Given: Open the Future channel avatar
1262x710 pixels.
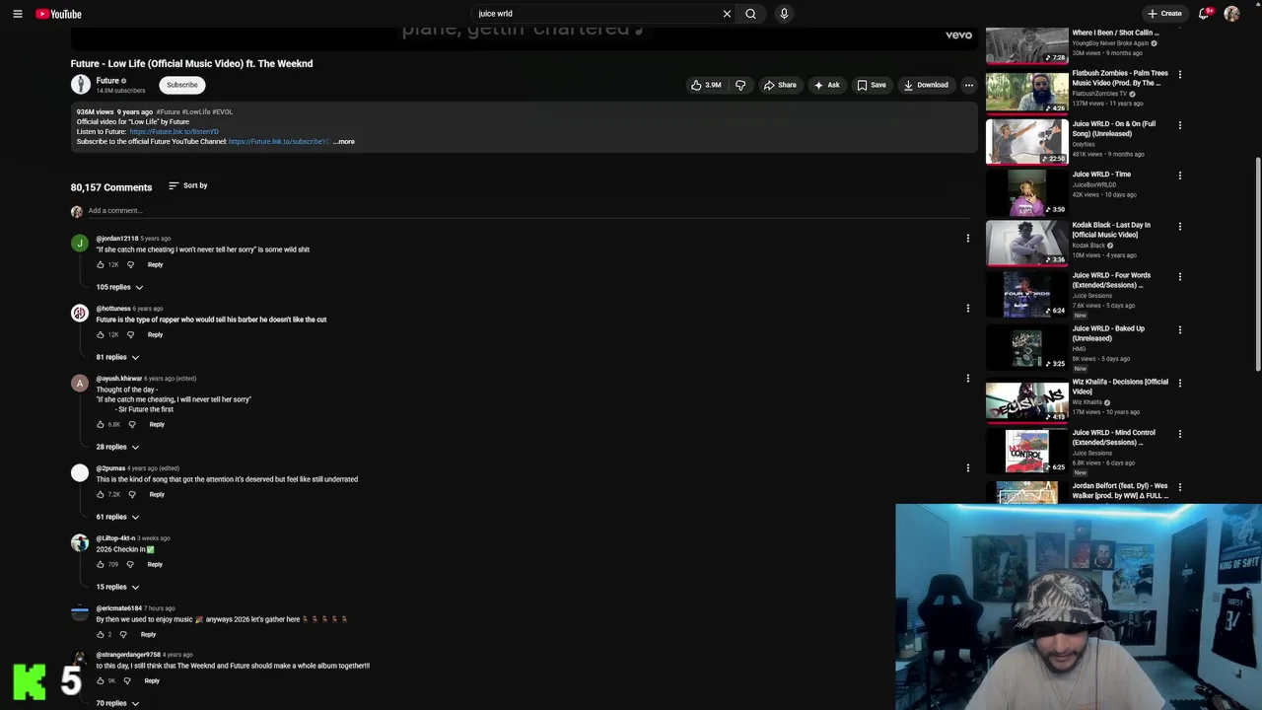Looking at the screenshot, I should 81,85.
